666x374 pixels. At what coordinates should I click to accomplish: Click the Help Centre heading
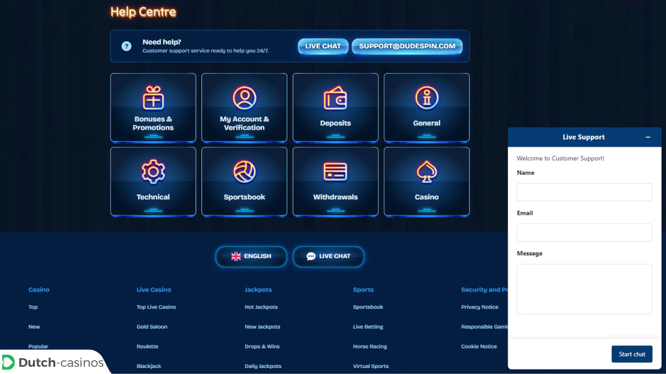[144, 12]
